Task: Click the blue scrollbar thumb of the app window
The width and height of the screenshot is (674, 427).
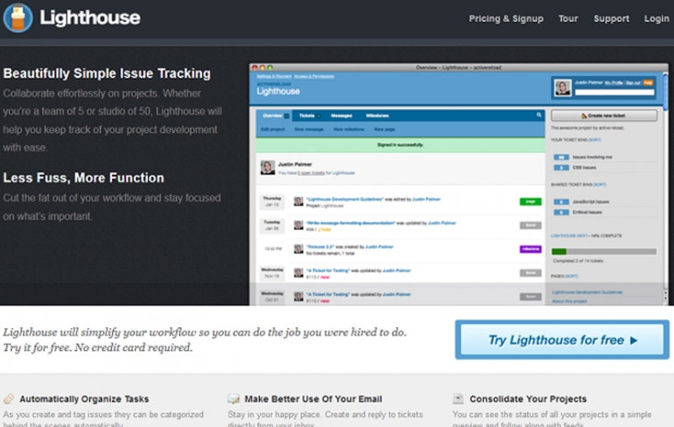Action: (665, 91)
